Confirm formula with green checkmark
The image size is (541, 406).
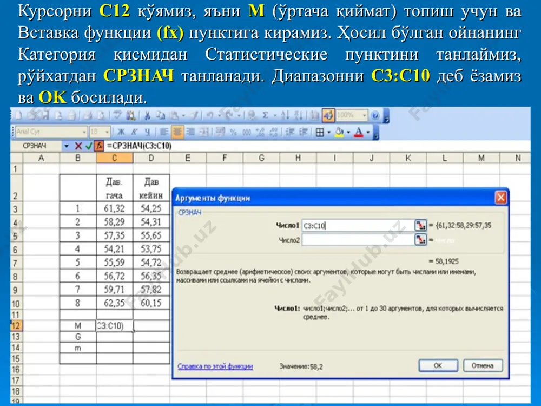click(89, 146)
